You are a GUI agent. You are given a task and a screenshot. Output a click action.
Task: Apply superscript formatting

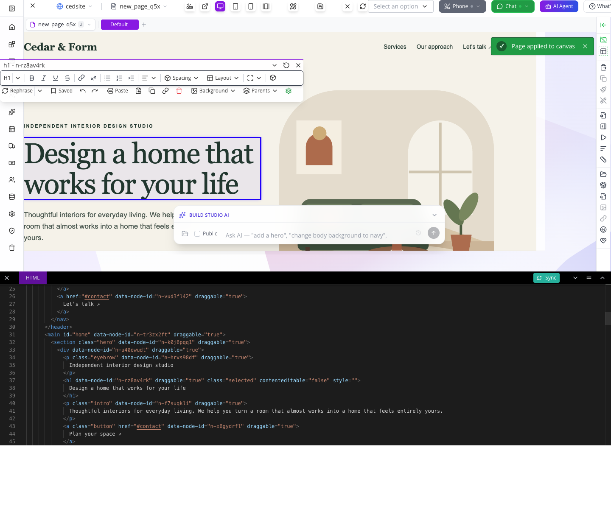93,78
